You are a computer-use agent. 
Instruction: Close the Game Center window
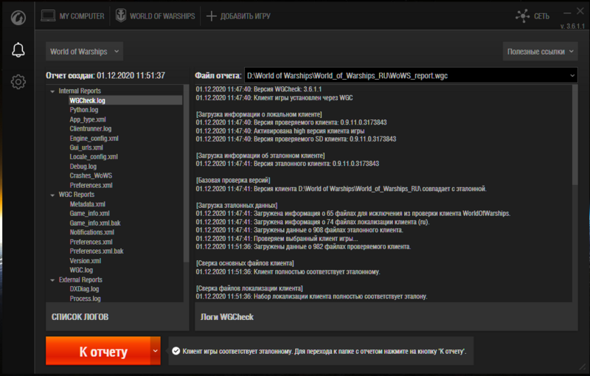[580, 12]
